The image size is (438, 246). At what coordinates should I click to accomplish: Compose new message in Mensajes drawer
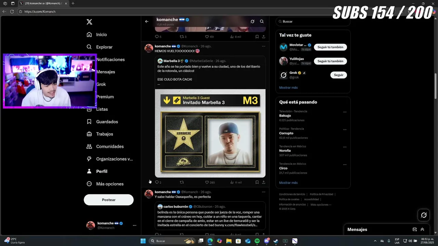(x=415, y=230)
